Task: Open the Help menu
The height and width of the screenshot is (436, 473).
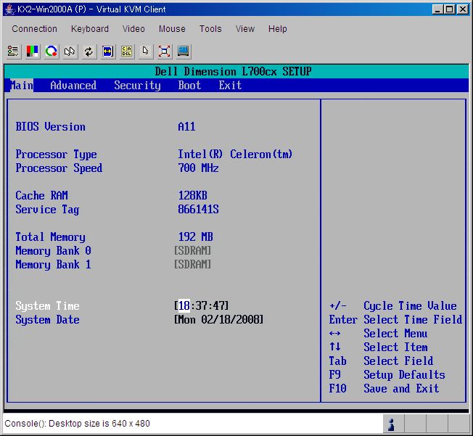Action: pos(277,29)
